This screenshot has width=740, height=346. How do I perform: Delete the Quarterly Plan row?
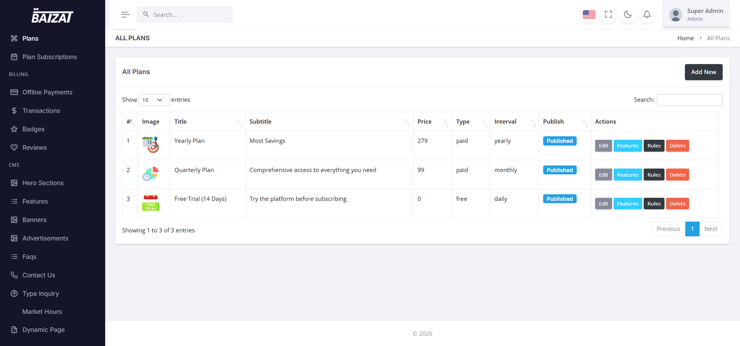[677, 175]
